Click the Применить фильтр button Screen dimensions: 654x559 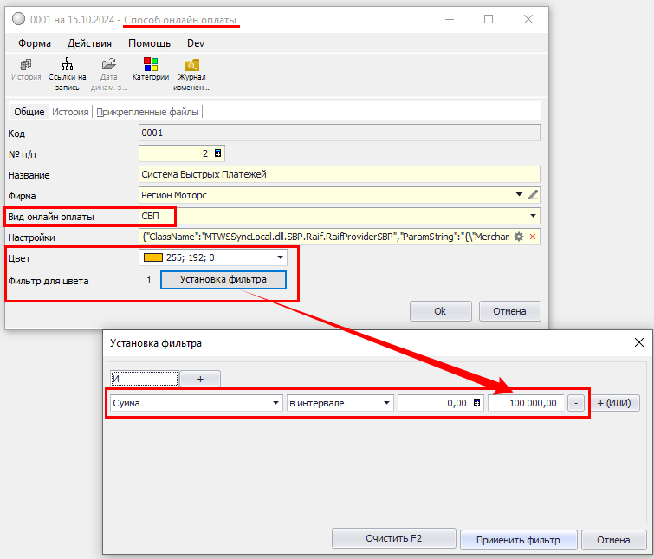[517, 539]
